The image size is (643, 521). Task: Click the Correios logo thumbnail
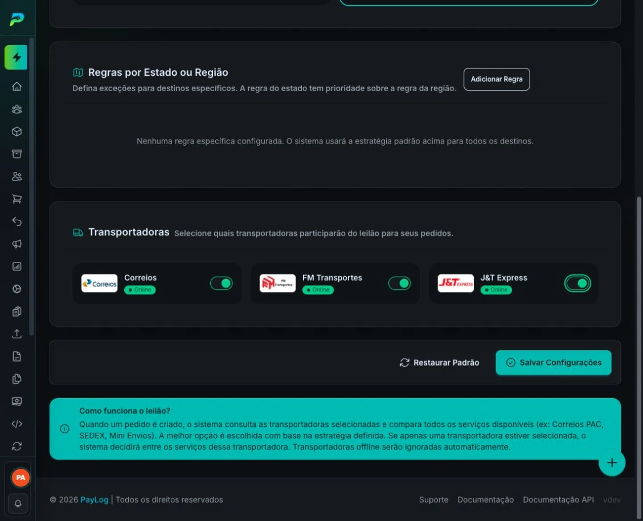click(x=99, y=283)
